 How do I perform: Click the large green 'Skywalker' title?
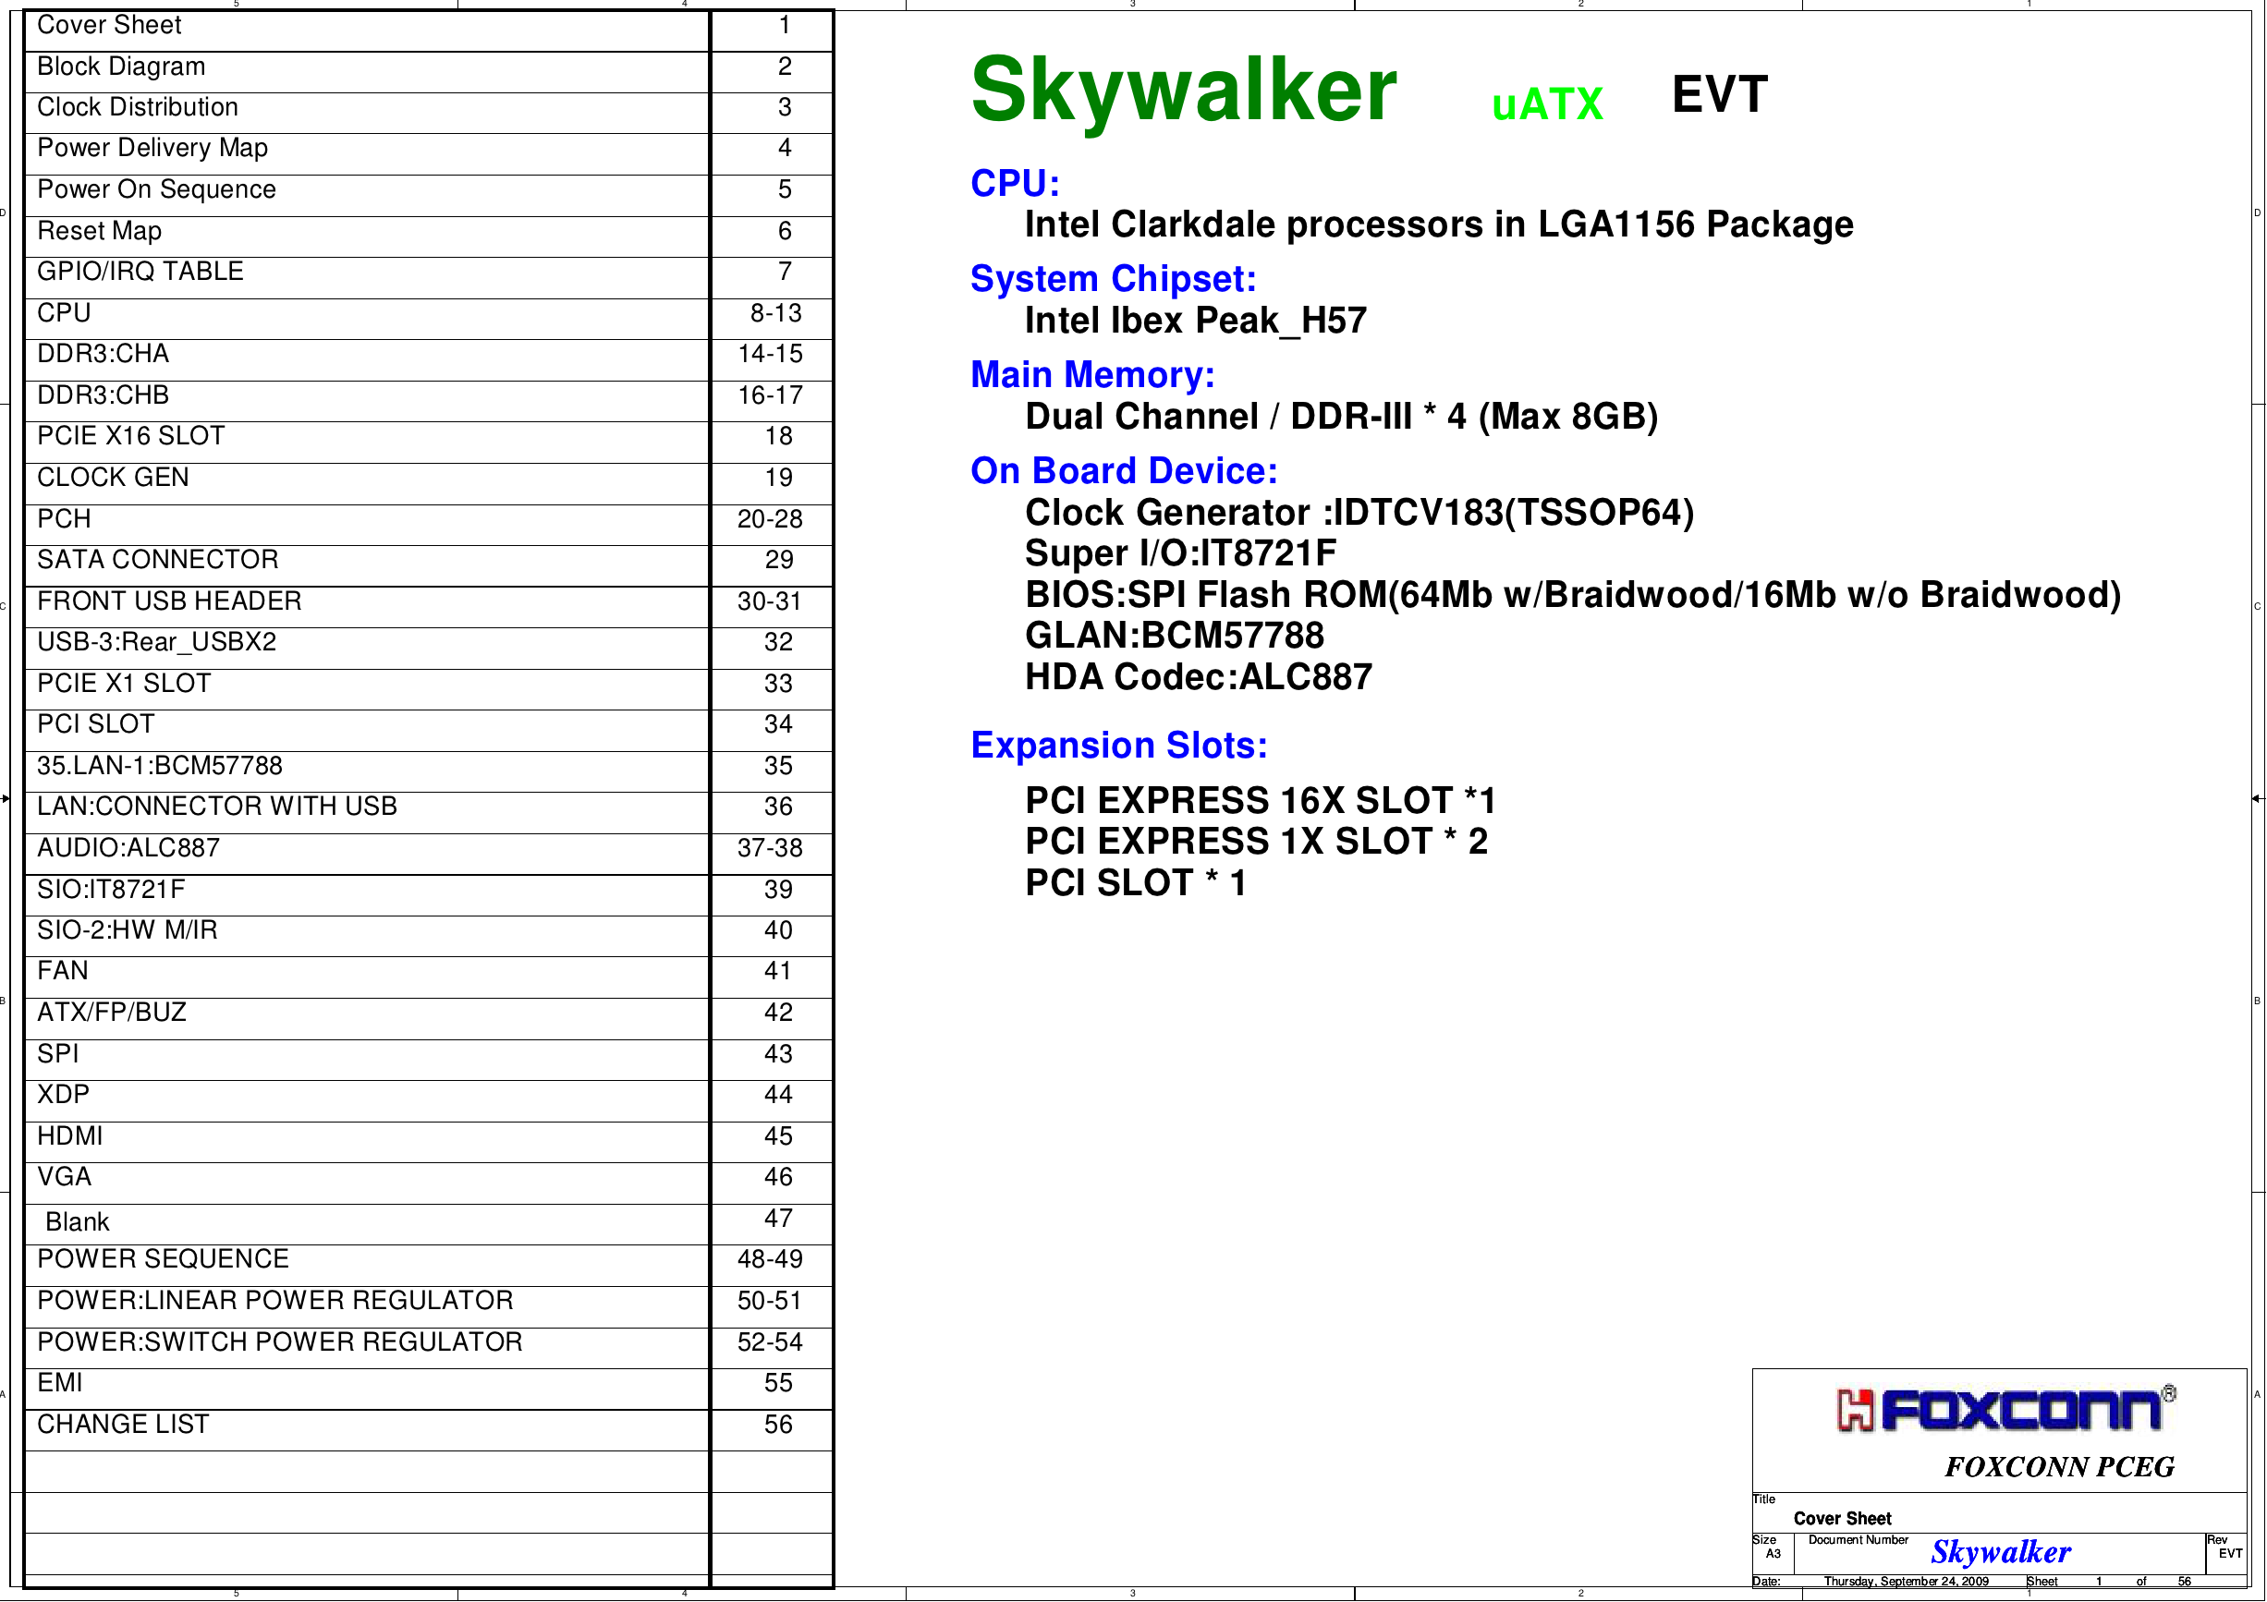pos(1184,92)
